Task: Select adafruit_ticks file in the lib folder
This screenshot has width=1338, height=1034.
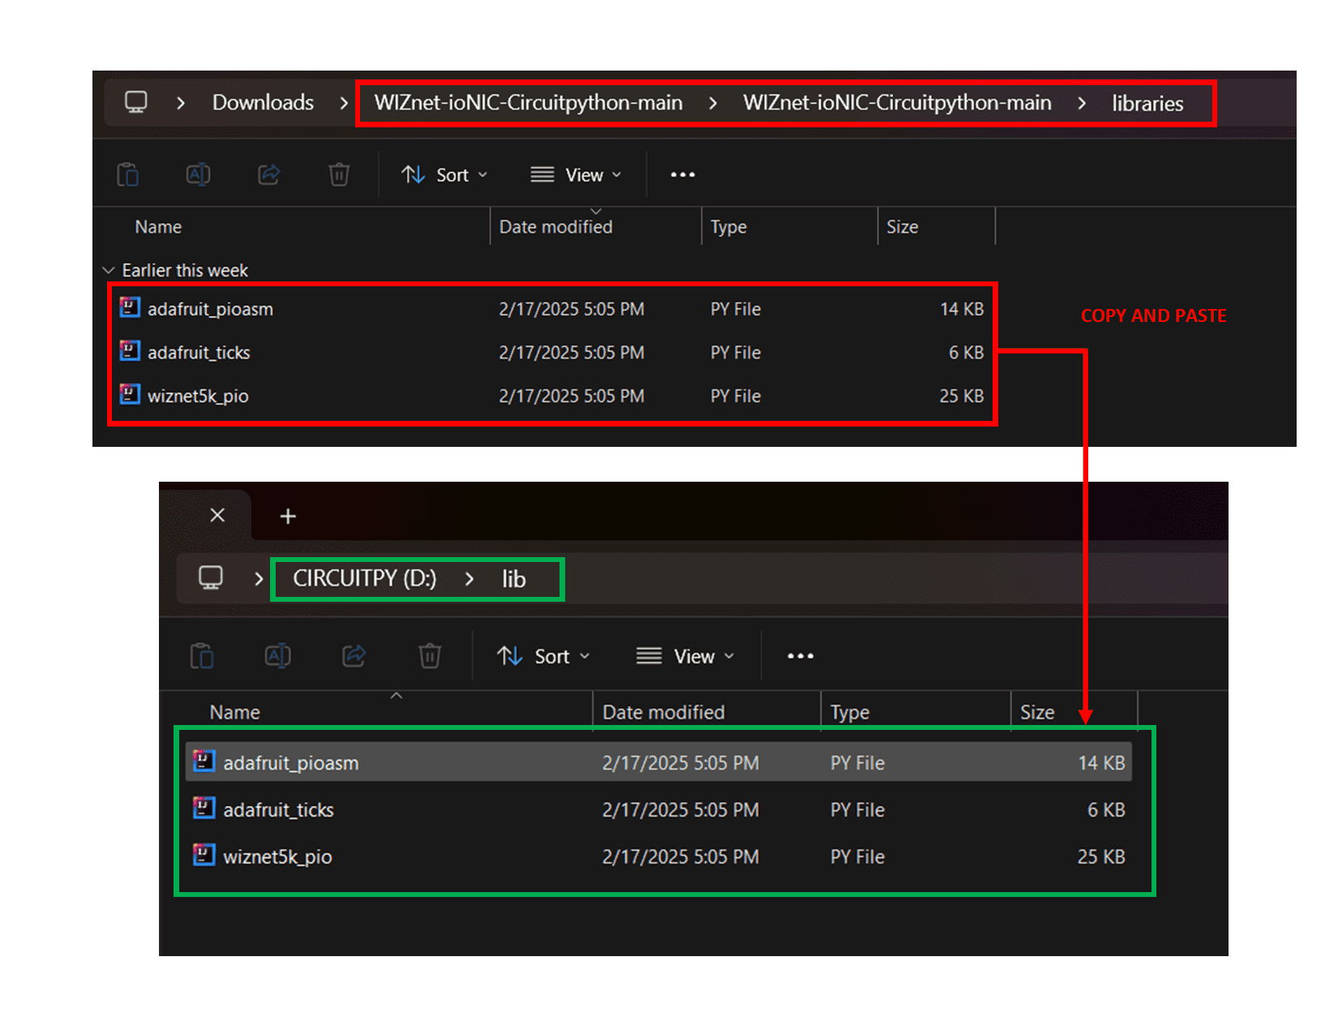Action: [x=278, y=810]
